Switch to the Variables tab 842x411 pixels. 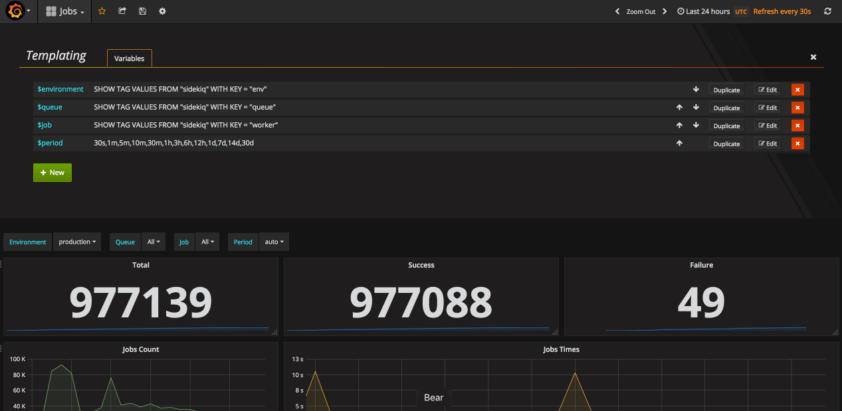click(129, 58)
